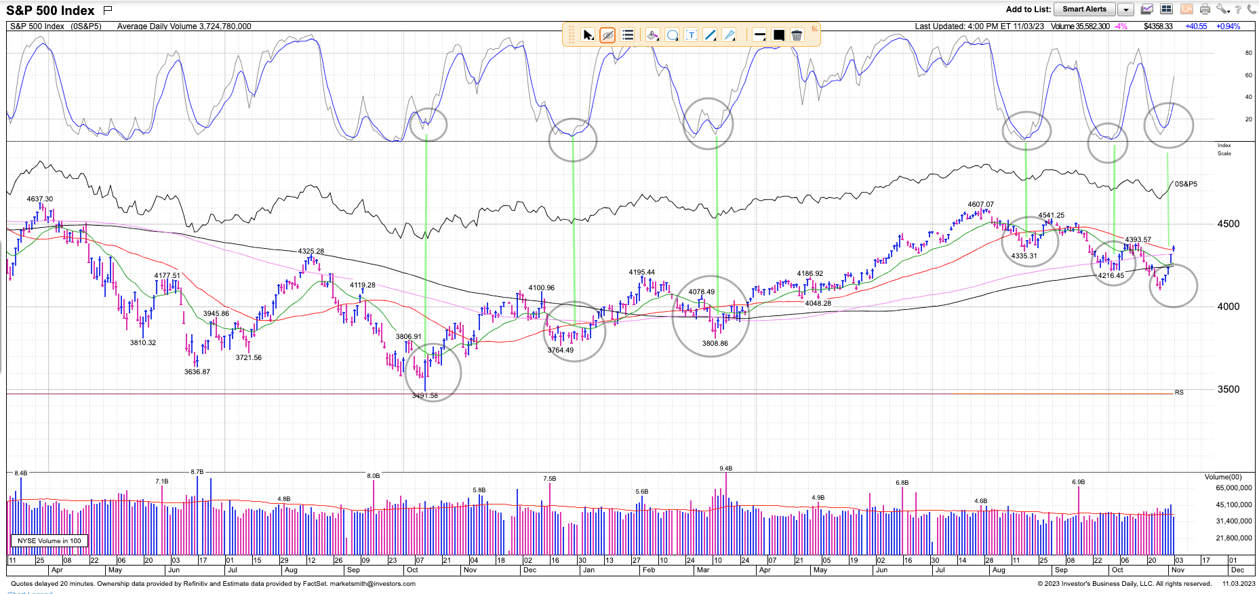Collapse the drawing toolbar via corner arrow

[x=815, y=28]
